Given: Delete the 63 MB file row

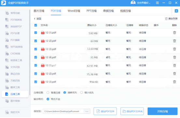Looking at the screenshot, I should pyautogui.click(x=174, y=41).
